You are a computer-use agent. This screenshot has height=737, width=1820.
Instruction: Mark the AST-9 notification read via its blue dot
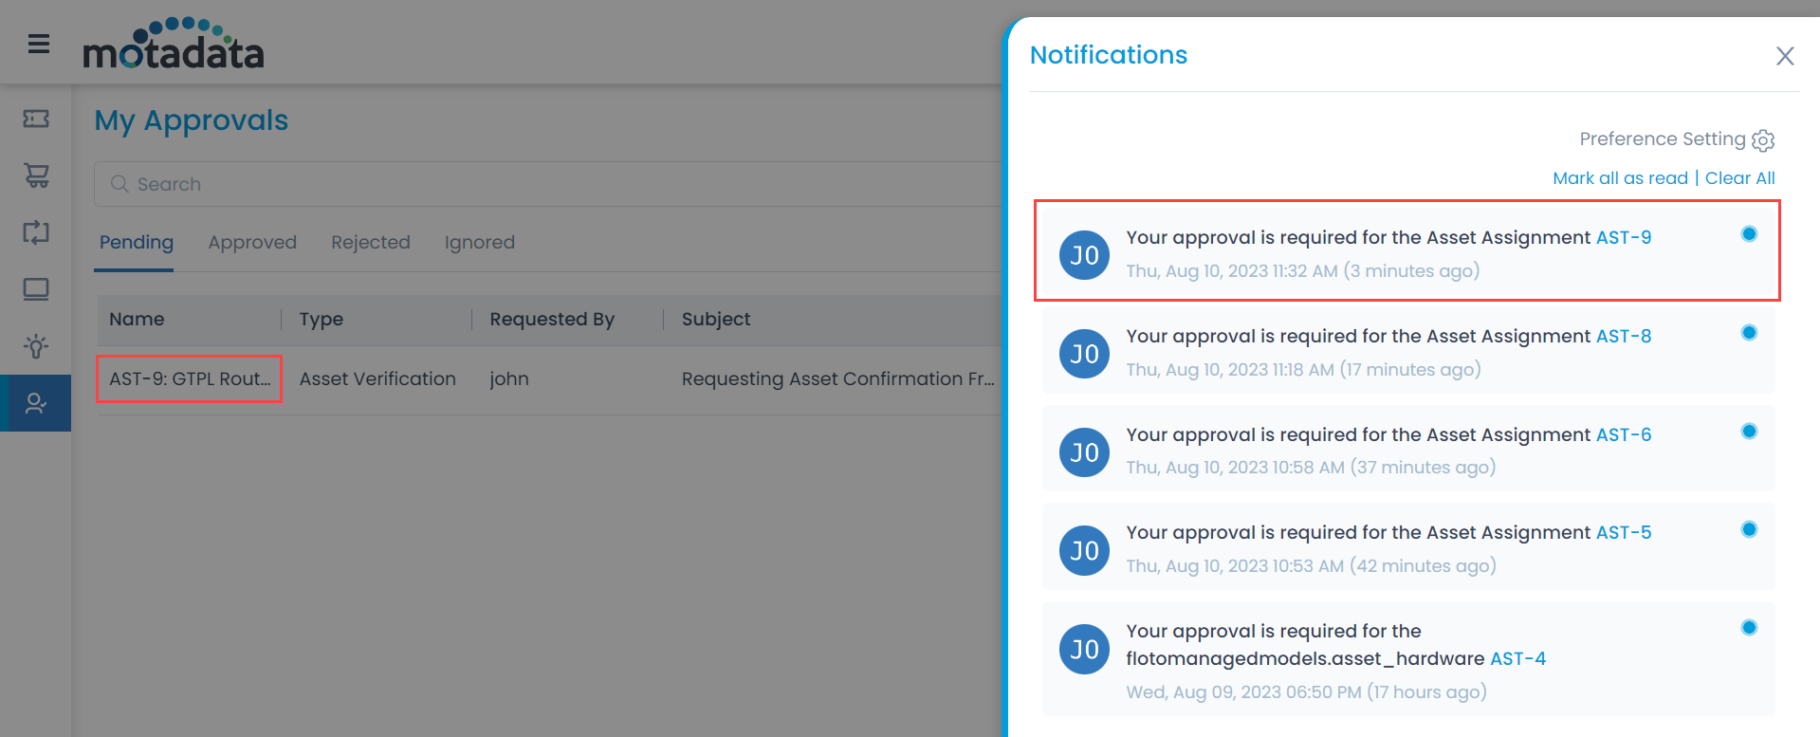click(1748, 232)
